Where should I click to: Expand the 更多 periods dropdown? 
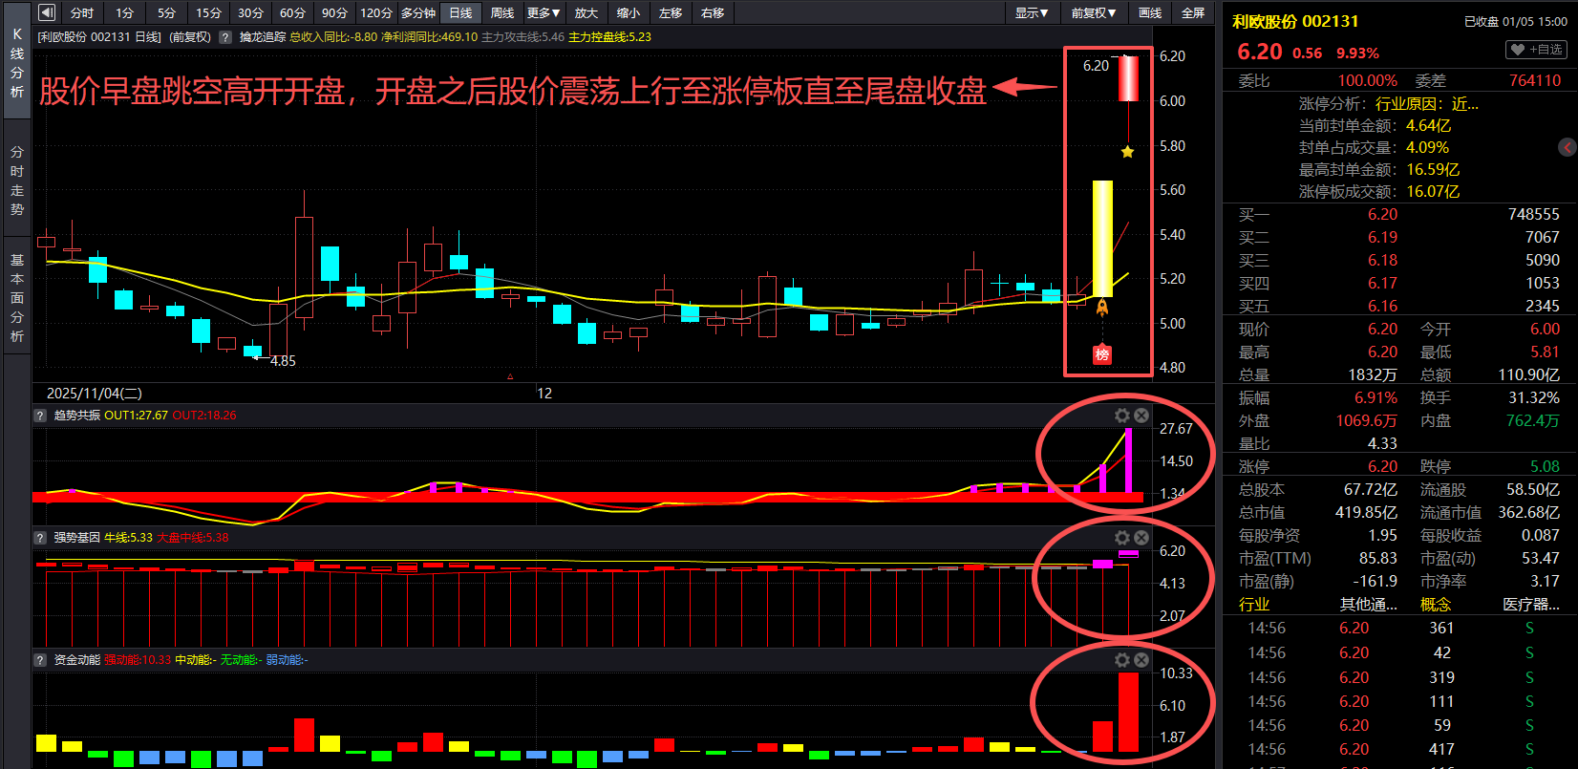point(544,12)
